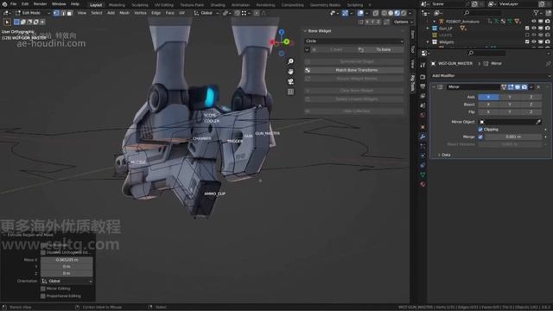Open the Modifier properties wrench tab

coord(423,136)
